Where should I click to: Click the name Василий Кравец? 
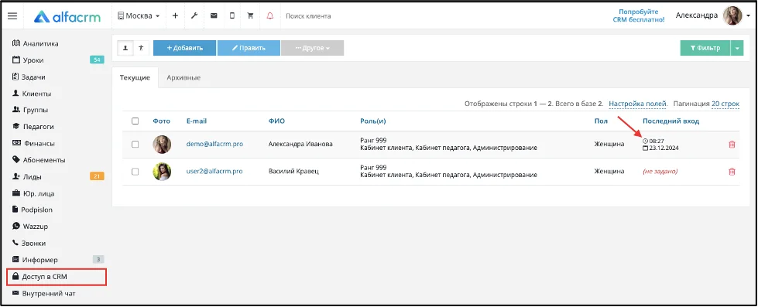[293, 172]
